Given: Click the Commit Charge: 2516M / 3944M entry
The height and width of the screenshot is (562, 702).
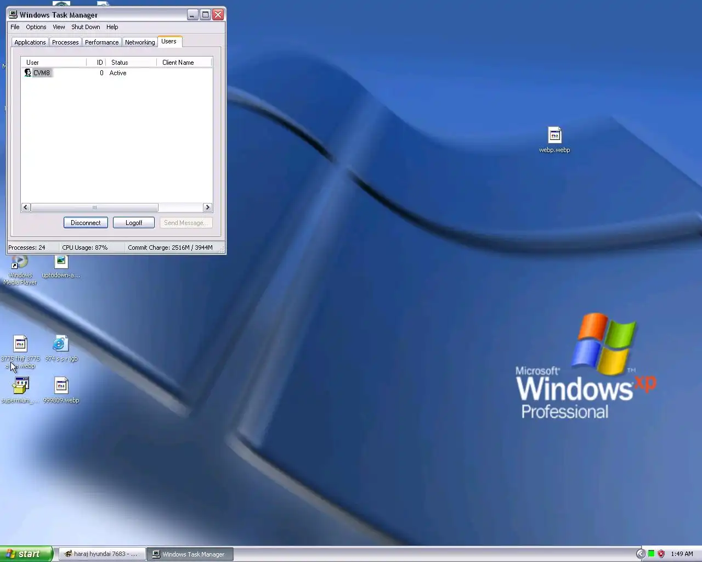Looking at the screenshot, I should click(x=170, y=248).
